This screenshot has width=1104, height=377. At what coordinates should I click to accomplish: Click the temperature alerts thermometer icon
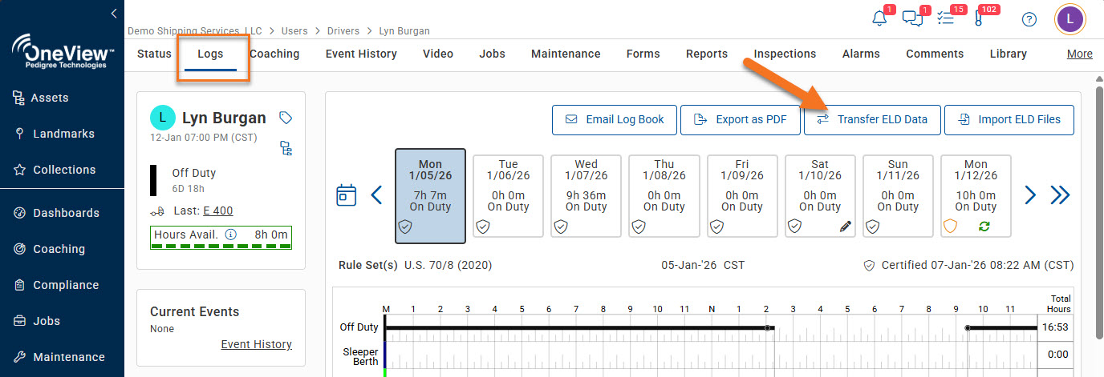[979, 18]
